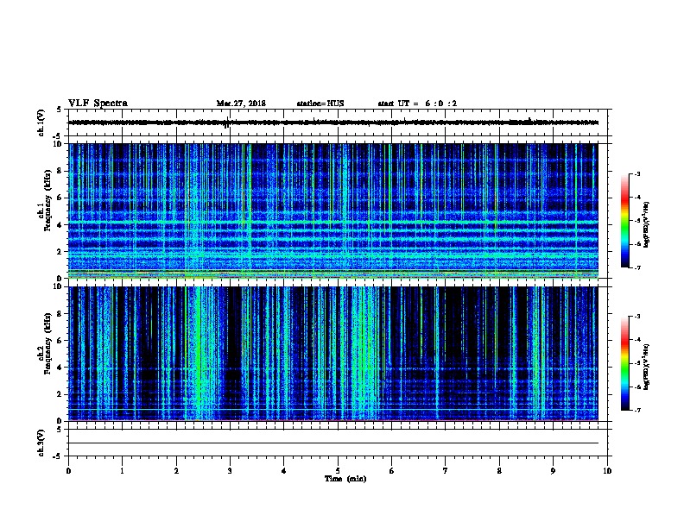
Task: Click the "-3" label on ch.1 colorbar
Action: coord(637,174)
